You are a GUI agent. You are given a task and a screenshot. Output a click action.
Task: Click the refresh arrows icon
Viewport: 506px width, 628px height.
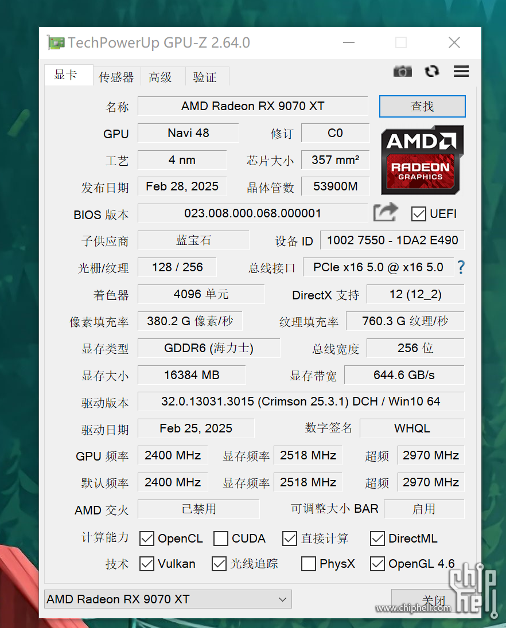tap(431, 71)
